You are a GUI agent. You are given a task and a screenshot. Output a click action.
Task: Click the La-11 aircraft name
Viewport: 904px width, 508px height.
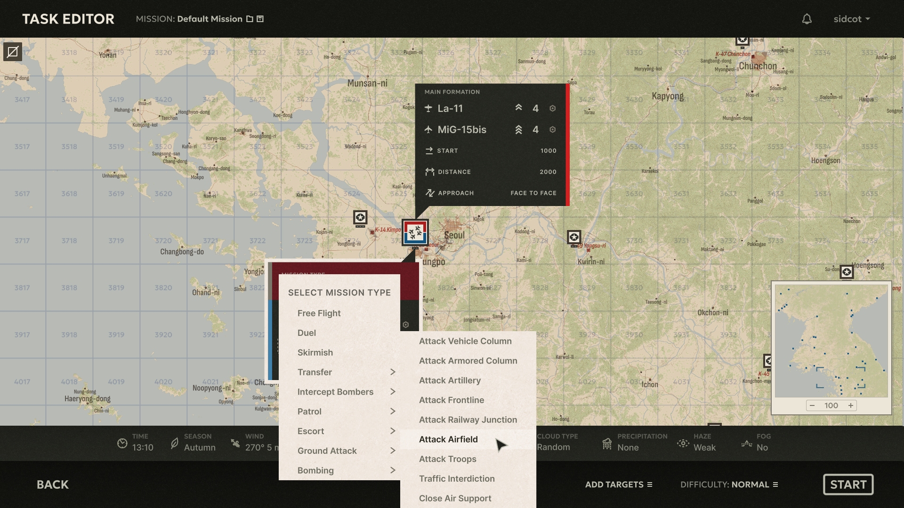450,109
